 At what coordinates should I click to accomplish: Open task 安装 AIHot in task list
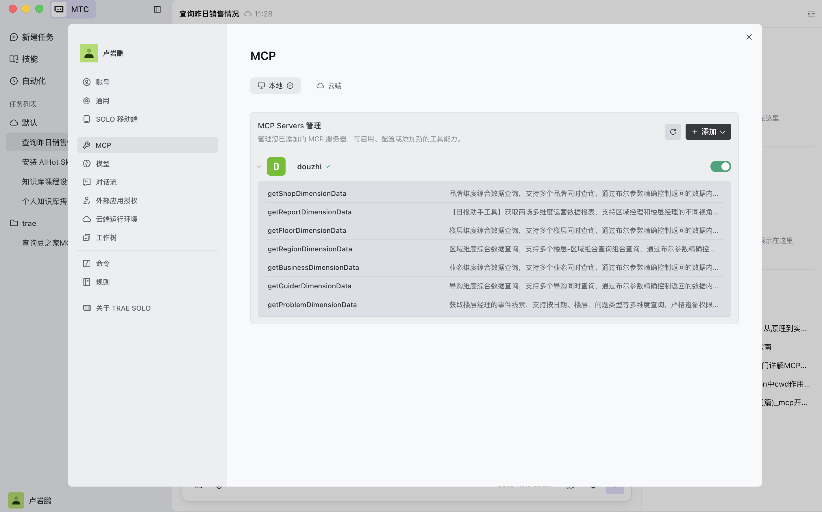tap(37, 162)
